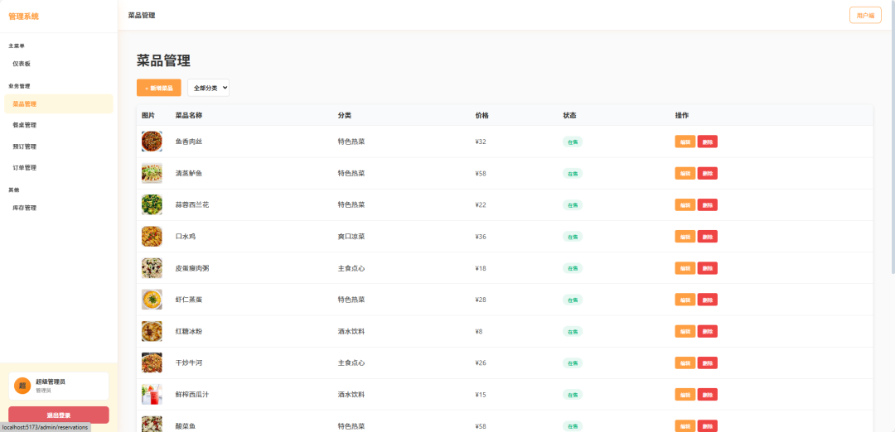Screen dimensions: 895x432
Task: Delete the 鱼香肉丝 row
Action: (707, 142)
